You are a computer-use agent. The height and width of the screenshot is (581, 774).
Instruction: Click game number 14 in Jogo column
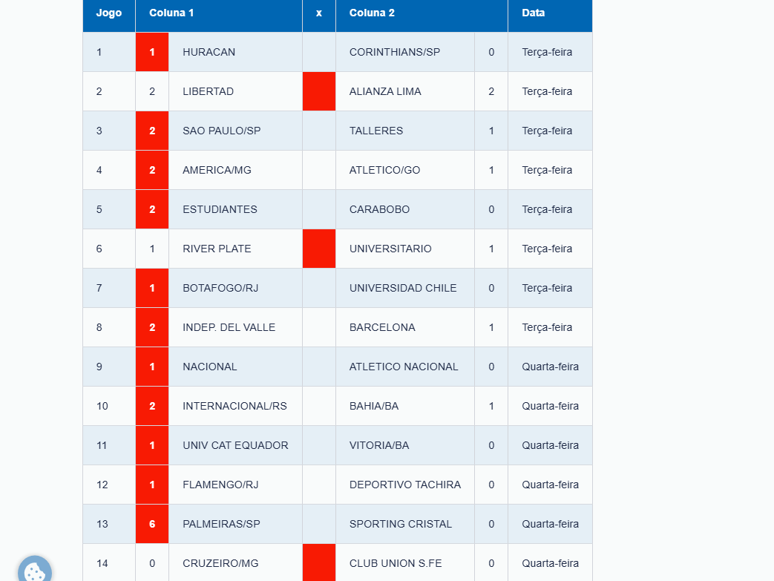102,563
